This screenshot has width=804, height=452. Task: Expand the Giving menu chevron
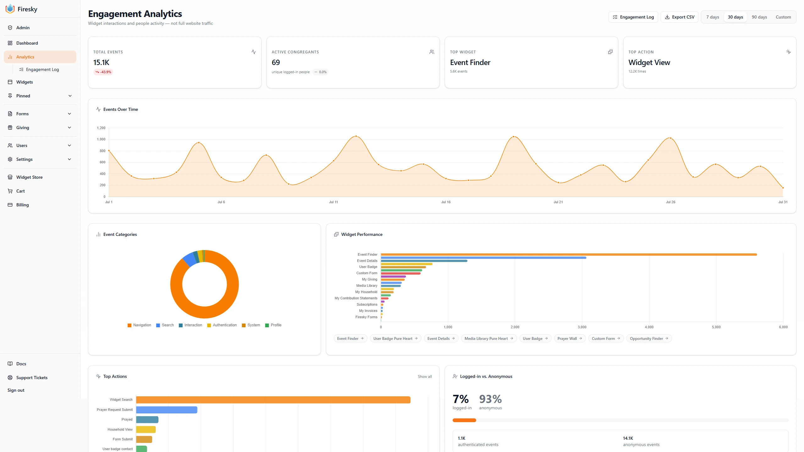click(x=69, y=128)
